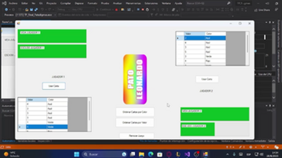282x158 pixels.
Task: Select the Automático tab in the bottom panel
Action: pos(8,141)
